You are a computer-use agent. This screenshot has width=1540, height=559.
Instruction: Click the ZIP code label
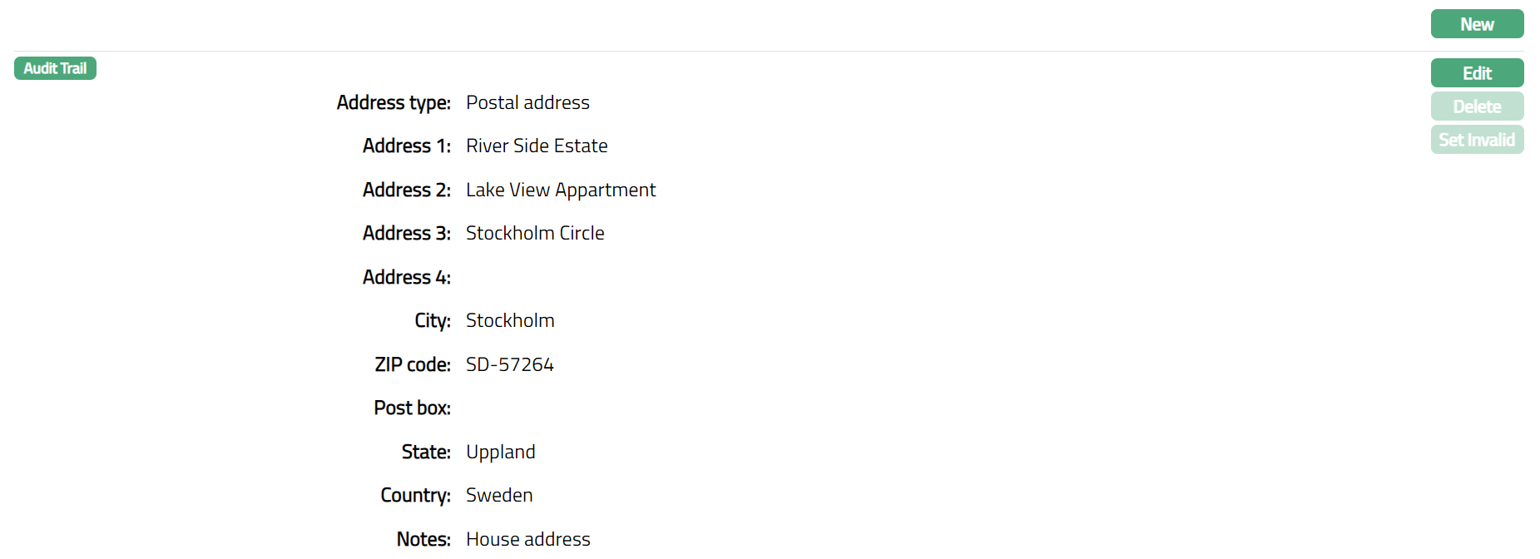[413, 364]
